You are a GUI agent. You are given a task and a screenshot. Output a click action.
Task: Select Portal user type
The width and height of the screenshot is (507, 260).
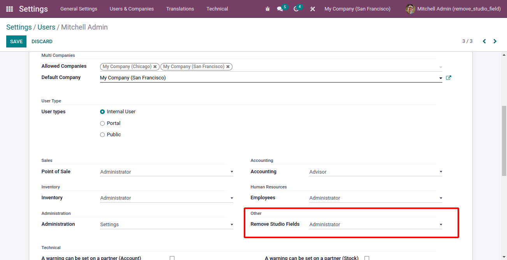click(102, 123)
